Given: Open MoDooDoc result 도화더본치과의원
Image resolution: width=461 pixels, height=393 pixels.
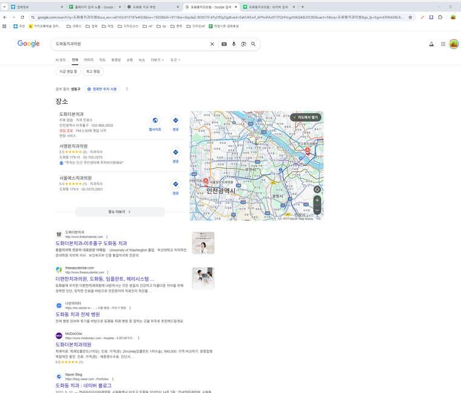Looking at the screenshot, I should pos(73,344).
